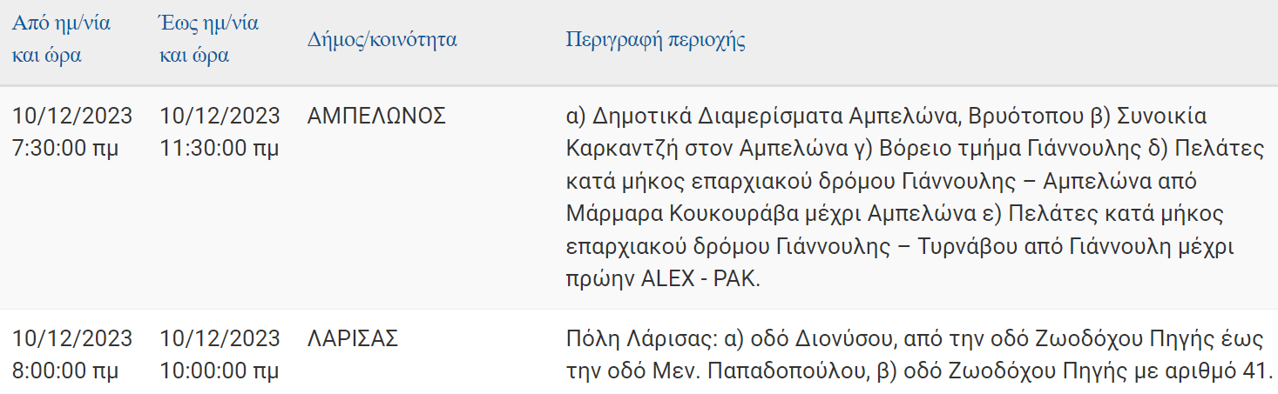Select the "Περιγραφή περιοχής" column header
Viewport: 1278px width, 394px height.
point(656,40)
